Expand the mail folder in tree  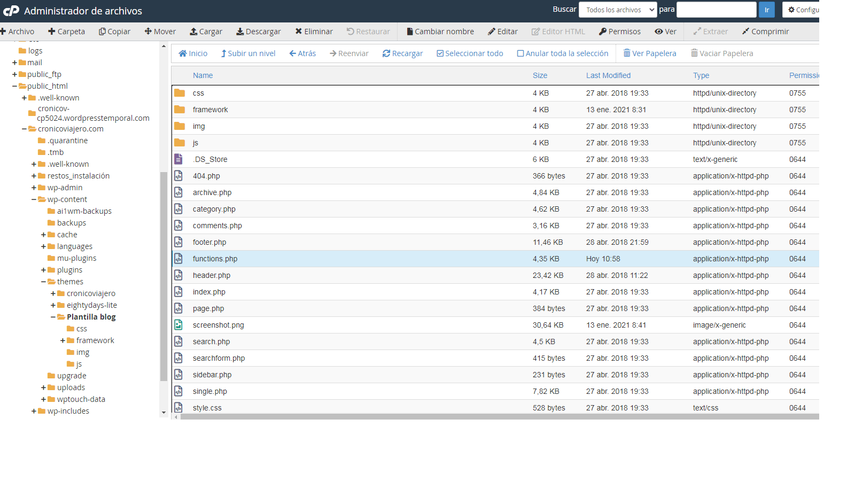tap(14, 63)
